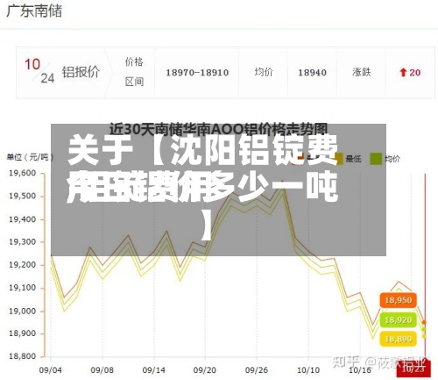438x380 pixels.
Task: Click the 10/16 x-axis date
Action: coord(360,370)
